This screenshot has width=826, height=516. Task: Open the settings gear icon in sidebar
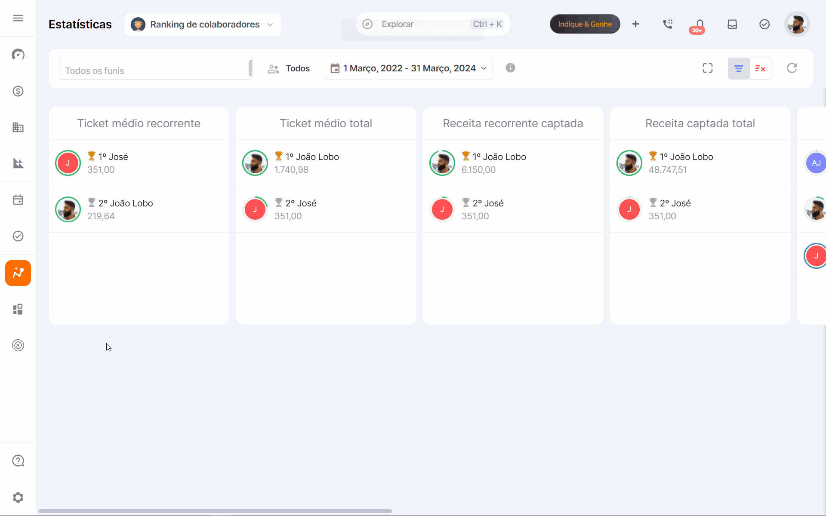[x=18, y=498]
